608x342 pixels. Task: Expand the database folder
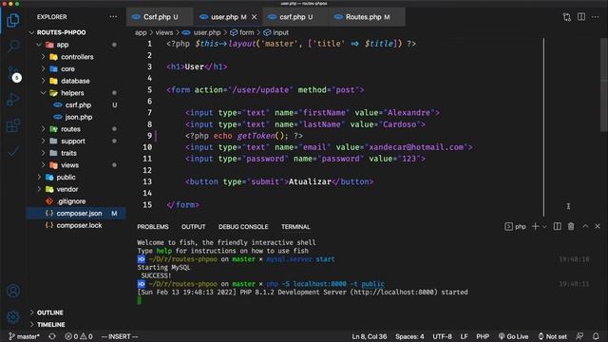click(x=43, y=81)
